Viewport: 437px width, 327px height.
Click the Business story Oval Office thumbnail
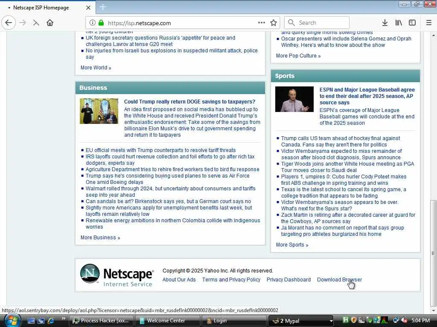99,111
